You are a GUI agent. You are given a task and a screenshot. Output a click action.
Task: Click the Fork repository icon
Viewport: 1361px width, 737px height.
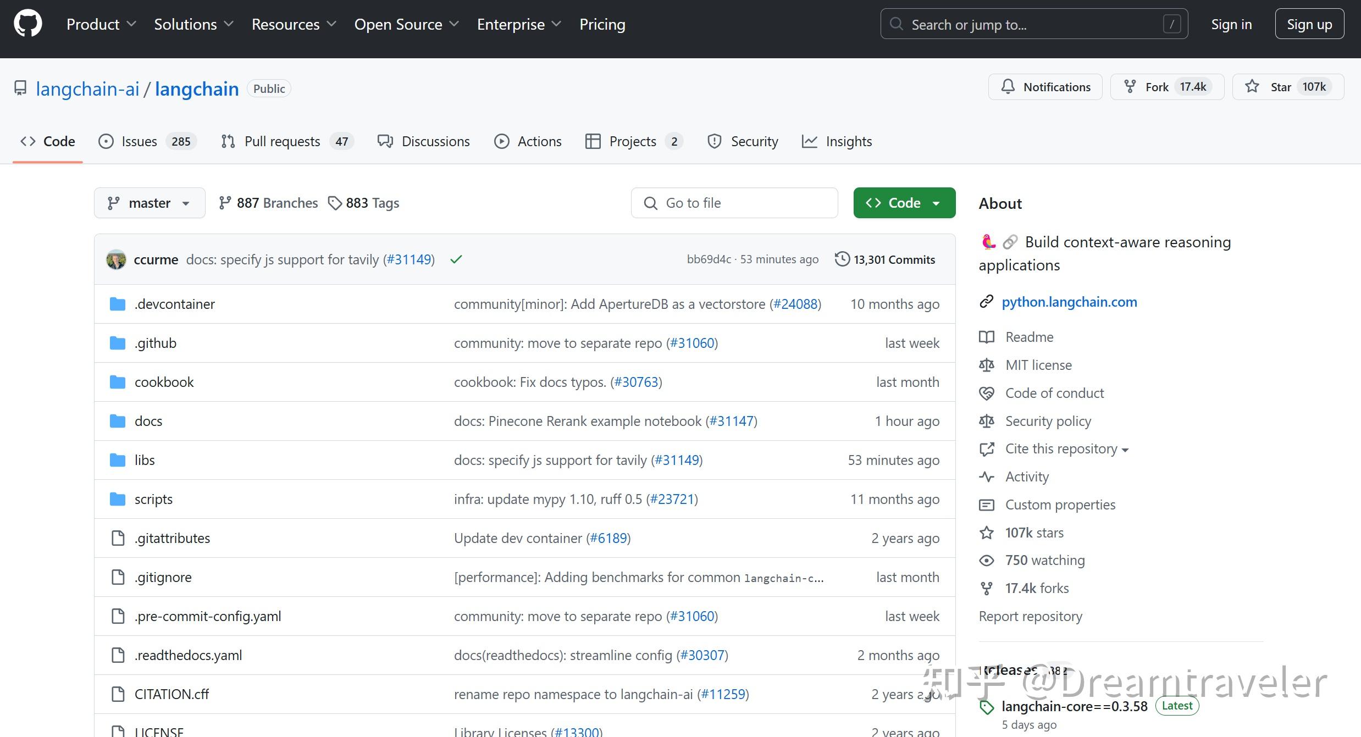(x=1130, y=87)
